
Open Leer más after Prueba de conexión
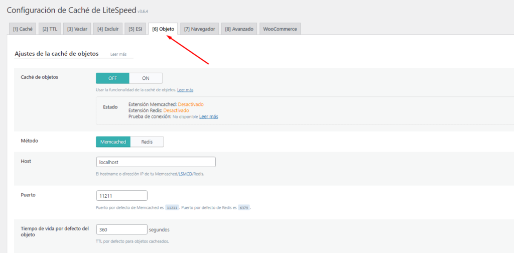[x=208, y=116]
